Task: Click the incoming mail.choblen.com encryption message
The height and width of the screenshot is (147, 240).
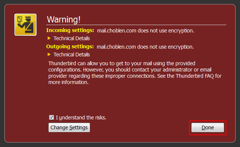Action: [145, 31]
